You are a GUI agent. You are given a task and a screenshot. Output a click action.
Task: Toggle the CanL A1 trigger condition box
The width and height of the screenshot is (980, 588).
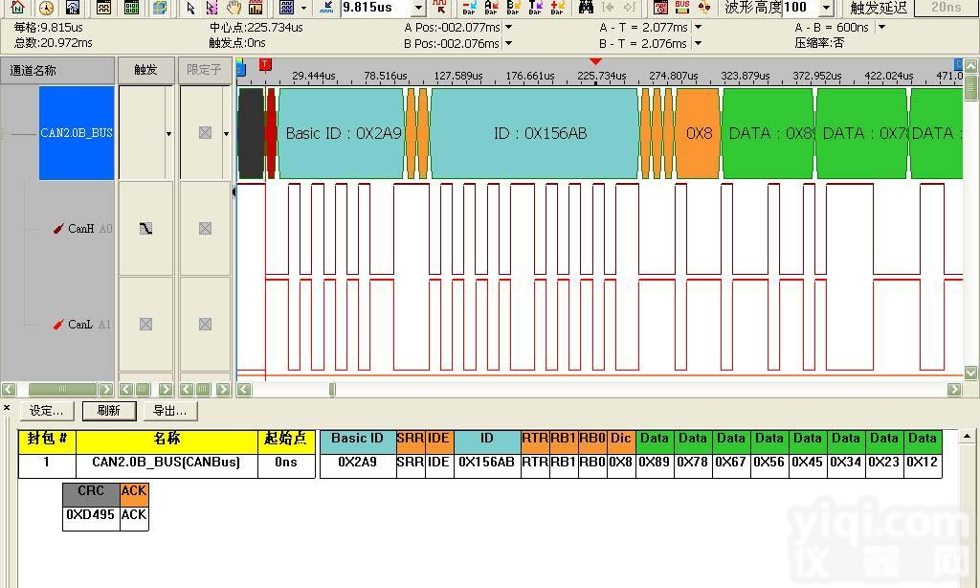(x=145, y=325)
